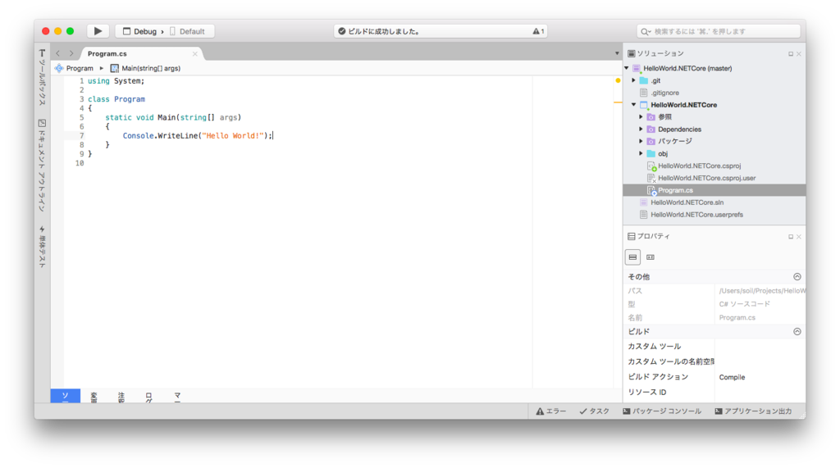Viewport: 840px width, 468px height.
Task: Maximize the Properties pad
Action: pyautogui.click(x=791, y=237)
